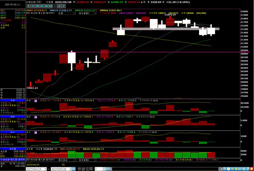The height and width of the screenshot is (171, 254).
Task: Click the 19861.24 low price label
Action: point(32,88)
